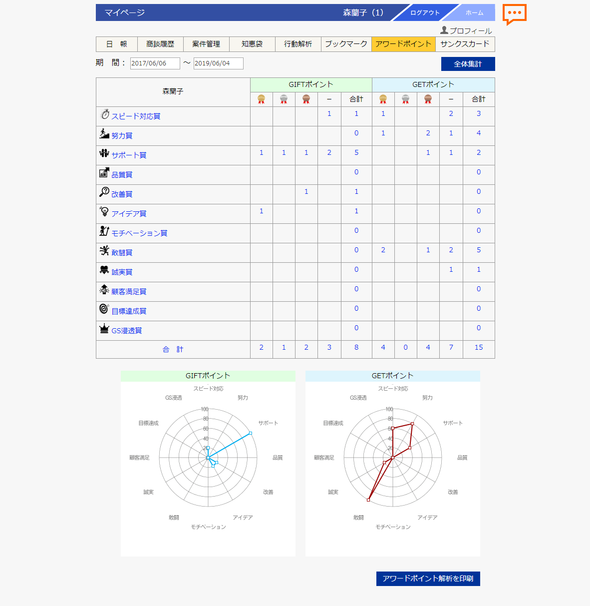Screen dimensions: 590x606
Task: Click the stopwatch icon beside スピード対応賞
Action: click(104, 114)
